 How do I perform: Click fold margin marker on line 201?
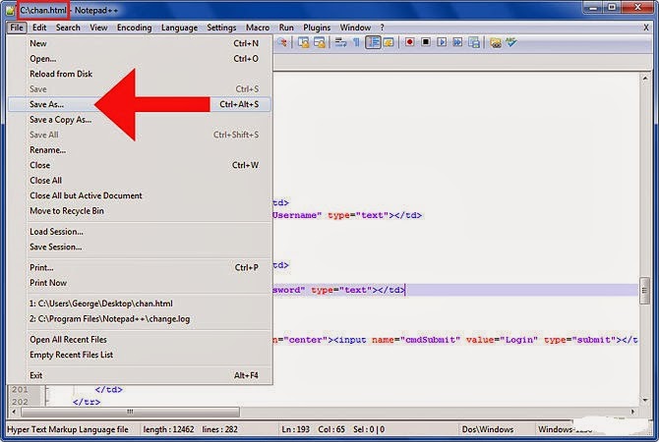point(47,390)
